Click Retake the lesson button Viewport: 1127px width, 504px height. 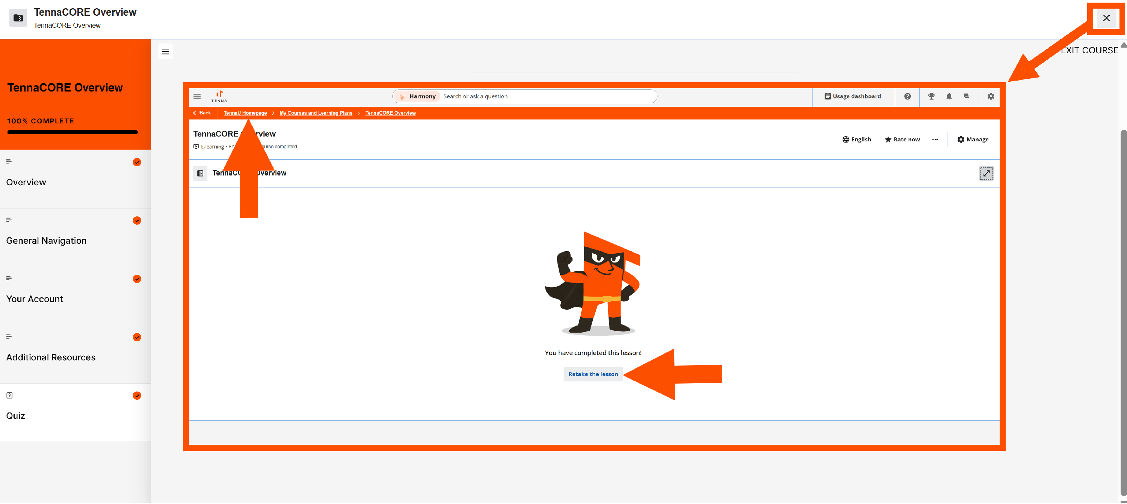pos(592,374)
